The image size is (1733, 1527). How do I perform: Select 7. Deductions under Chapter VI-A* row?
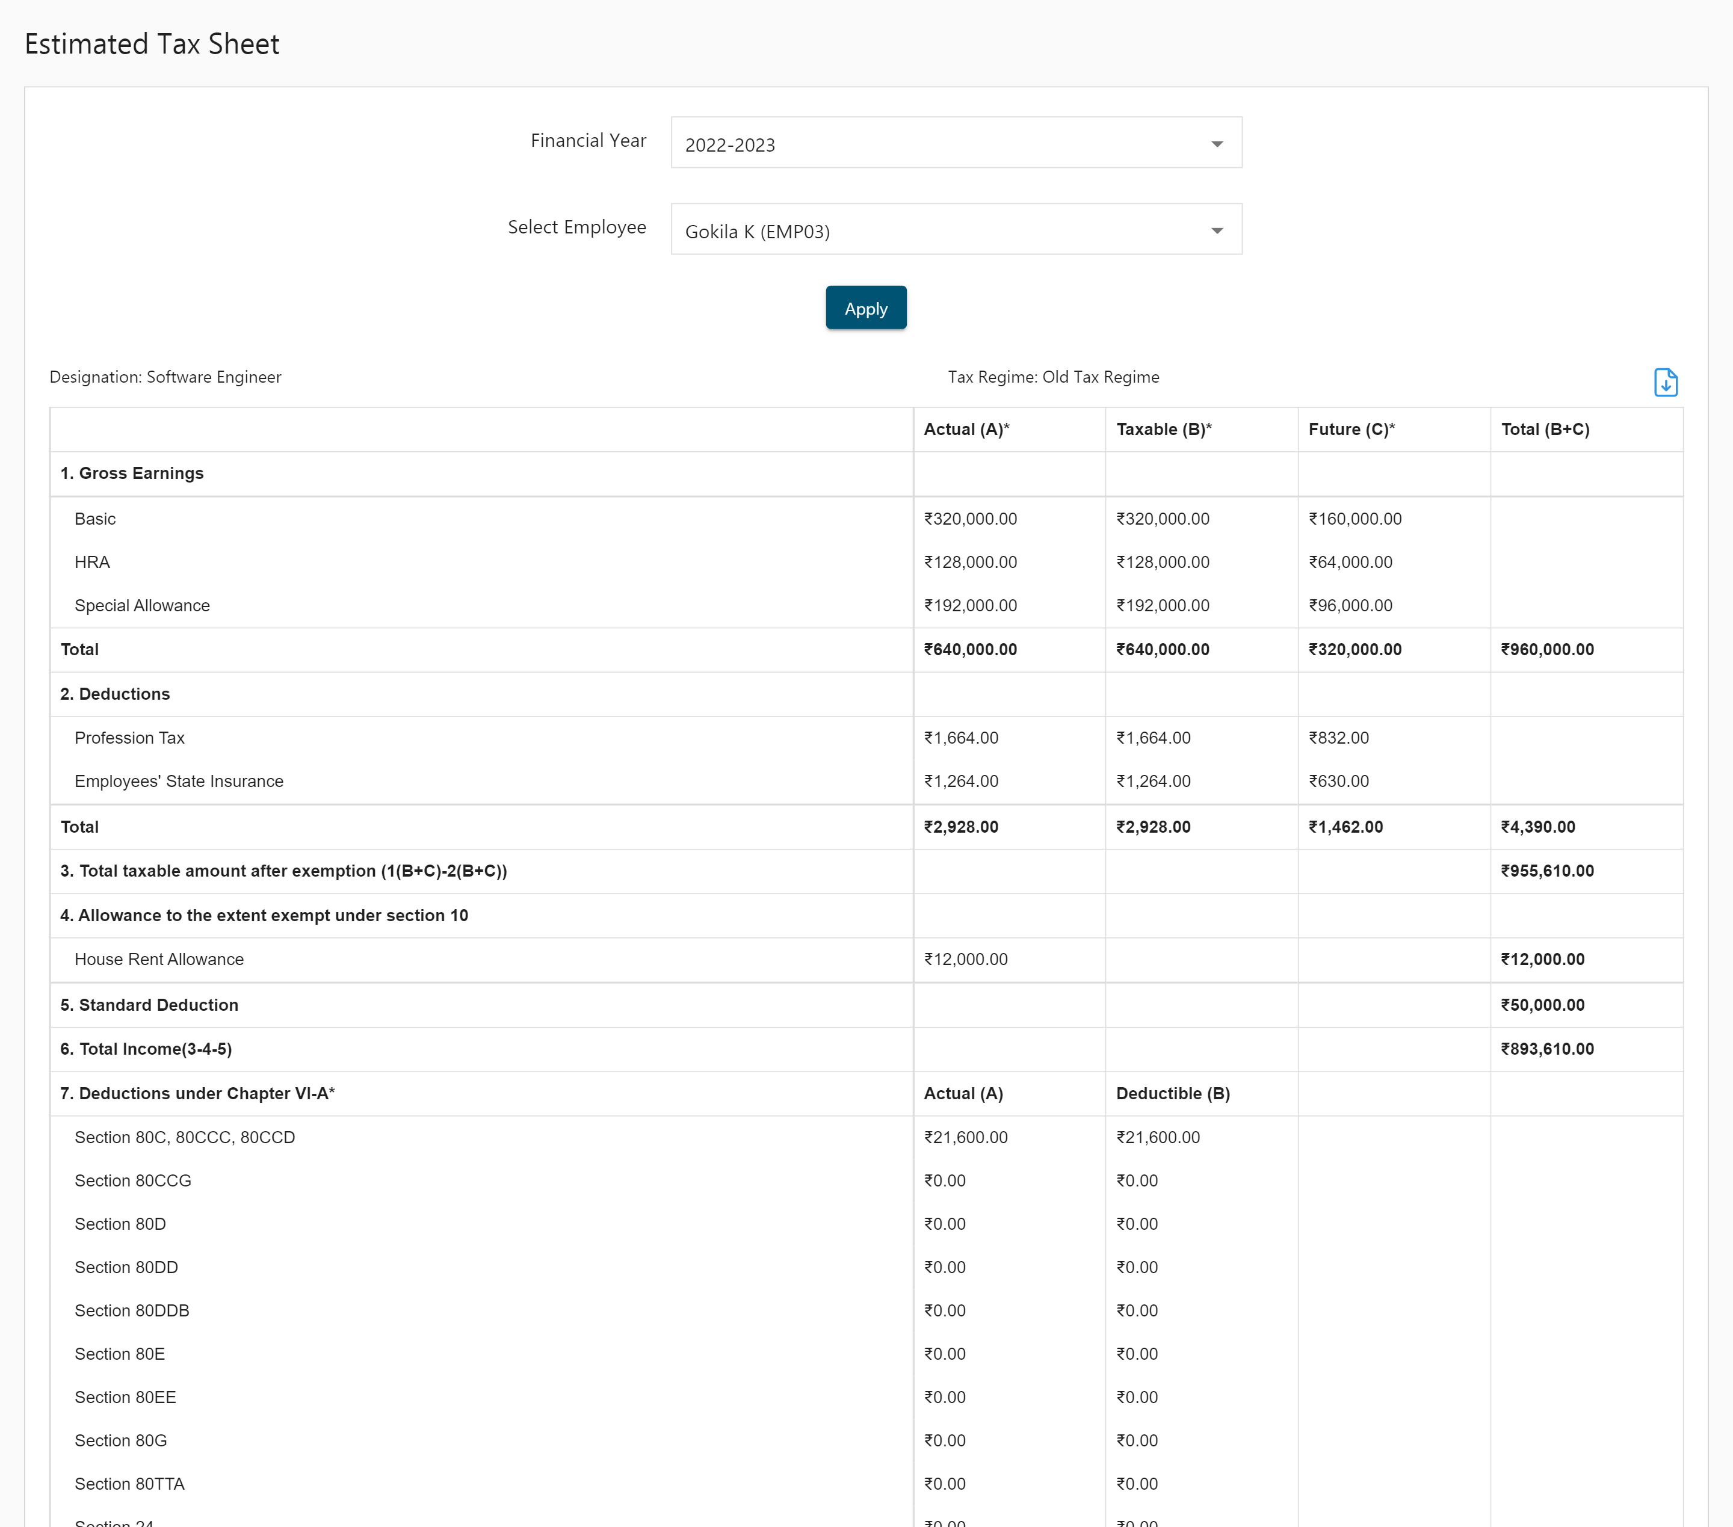pos(197,1093)
